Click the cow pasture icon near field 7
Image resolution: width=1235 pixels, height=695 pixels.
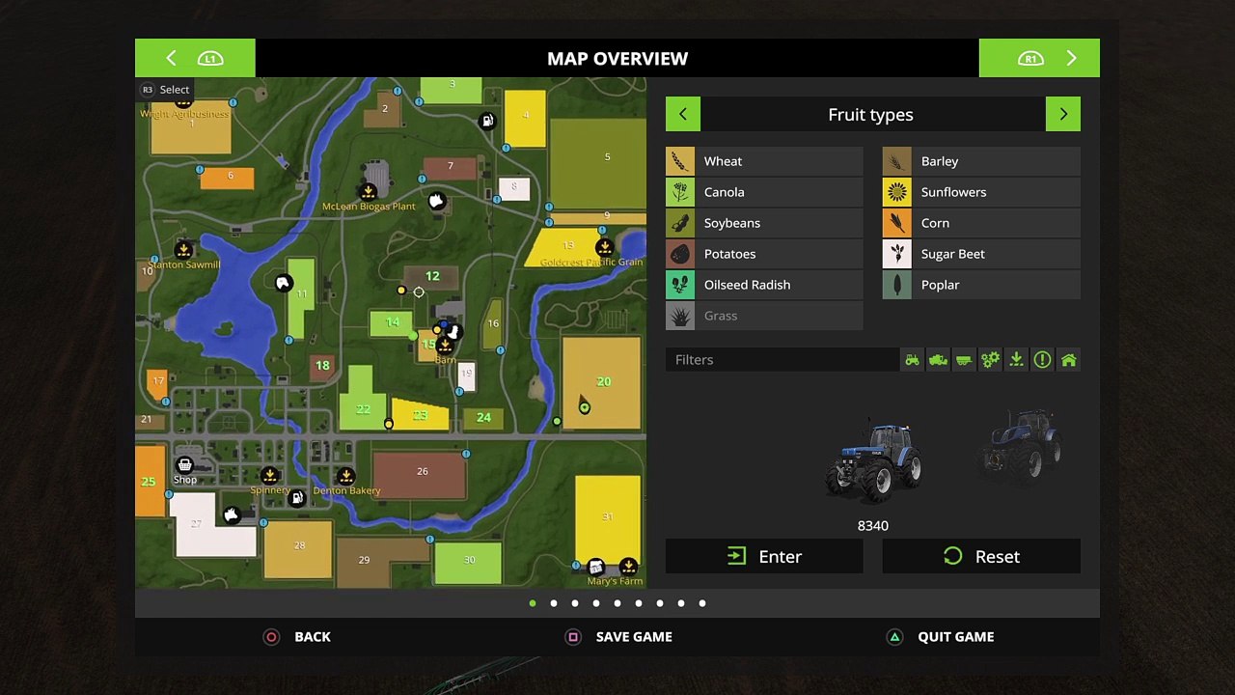click(436, 201)
